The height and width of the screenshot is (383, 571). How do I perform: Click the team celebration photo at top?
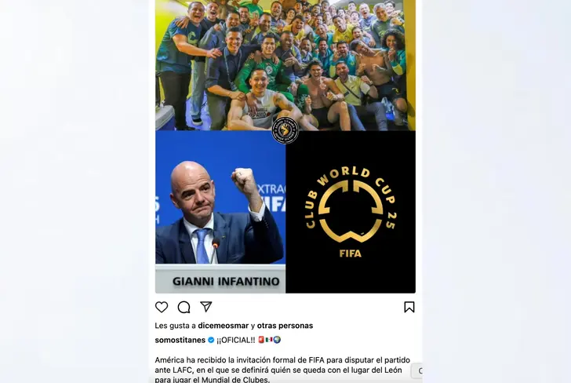[x=285, y=65]
